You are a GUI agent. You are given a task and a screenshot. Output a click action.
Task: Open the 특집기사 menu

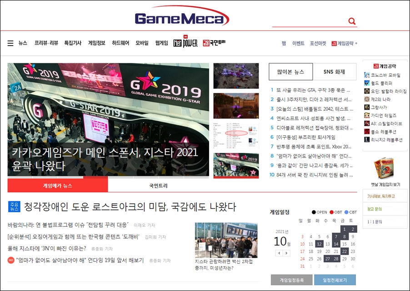tap(73, 43)
